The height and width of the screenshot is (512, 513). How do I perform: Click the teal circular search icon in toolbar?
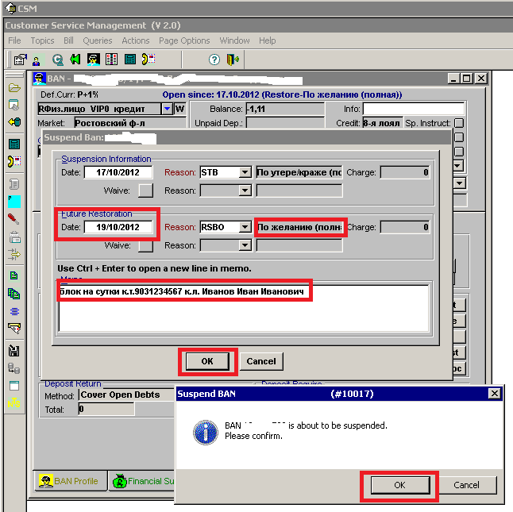(58, 60)
